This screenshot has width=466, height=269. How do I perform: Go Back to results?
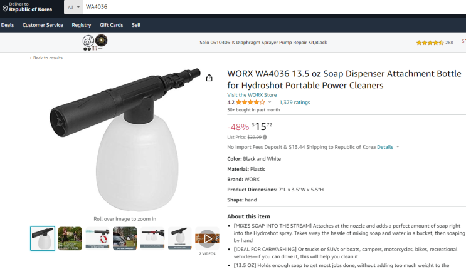point(46,58)
